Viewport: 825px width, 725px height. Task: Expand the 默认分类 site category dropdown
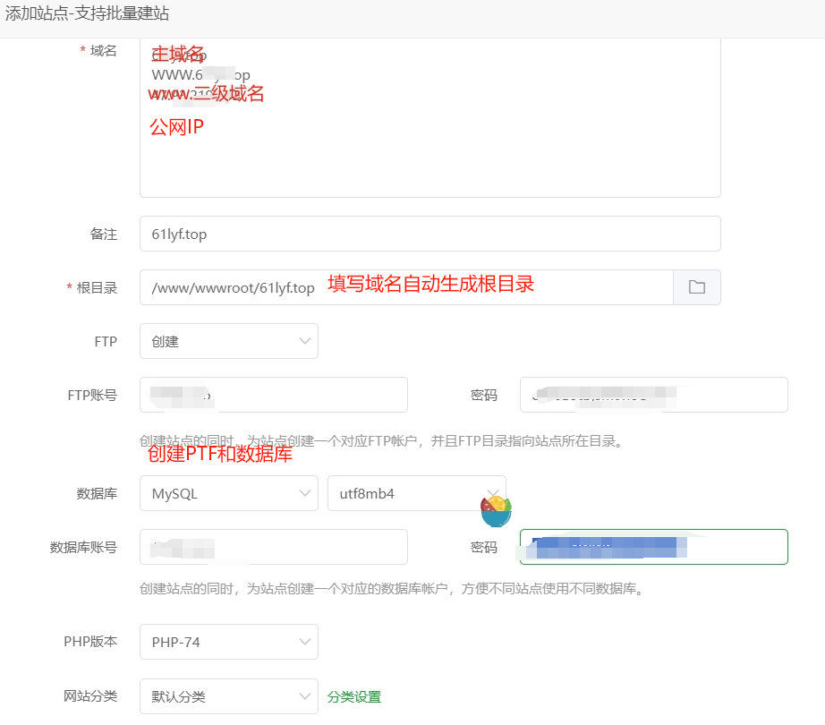pyautogui.click(x=228, y=696)
